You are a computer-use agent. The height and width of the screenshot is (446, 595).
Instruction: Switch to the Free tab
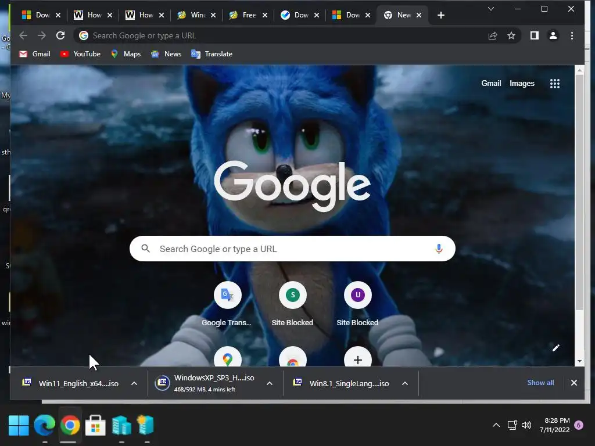pyautogui.click(x=248, y=15)
